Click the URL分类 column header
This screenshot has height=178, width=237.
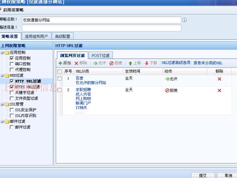(x=98, y=71)
